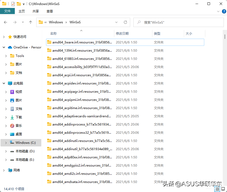Sort by the 修改日期 column header

(x=122, y=33)
